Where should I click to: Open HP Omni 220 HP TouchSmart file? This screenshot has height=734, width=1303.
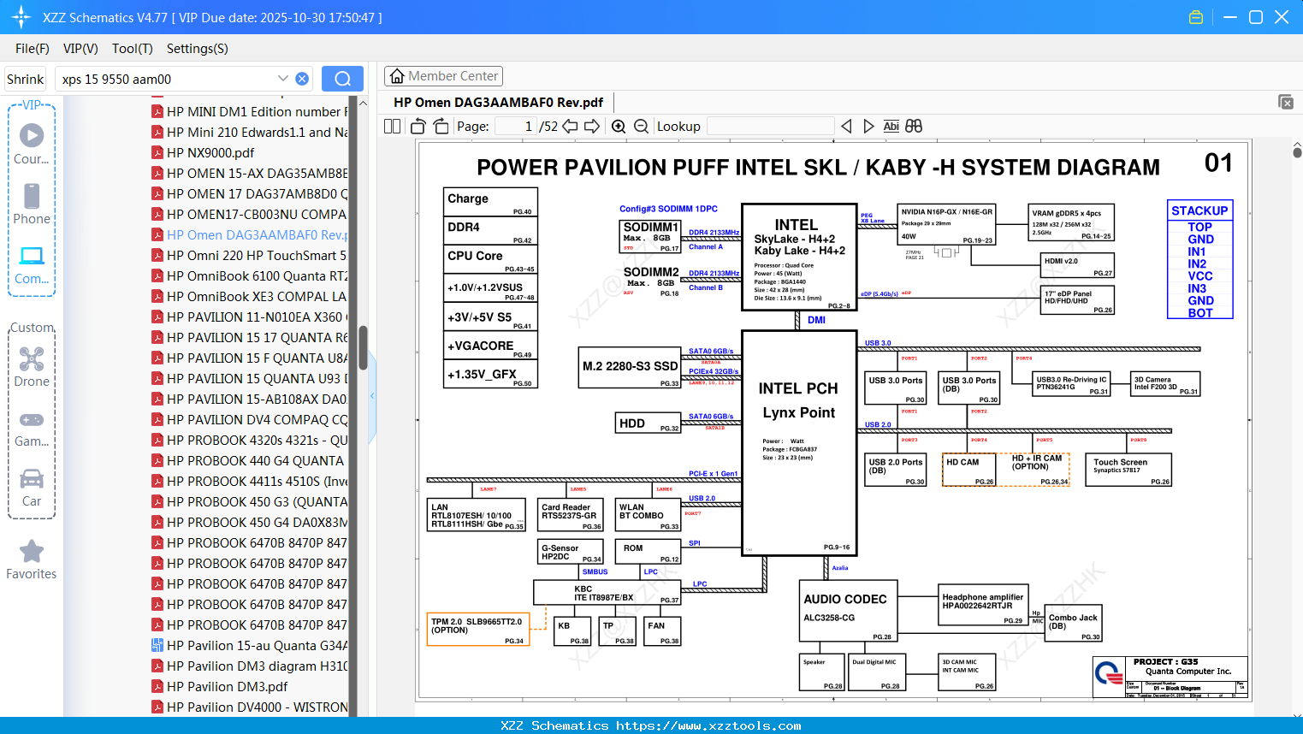pyautogui.click(x=249, y=255)
